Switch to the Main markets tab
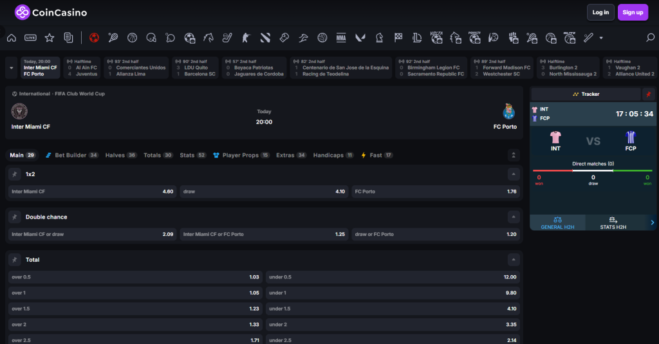The height and width of the screenshot is (344, 659). coord(23,155)
